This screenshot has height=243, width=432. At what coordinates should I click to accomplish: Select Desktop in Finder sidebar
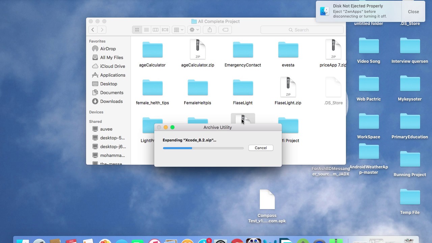109,84
